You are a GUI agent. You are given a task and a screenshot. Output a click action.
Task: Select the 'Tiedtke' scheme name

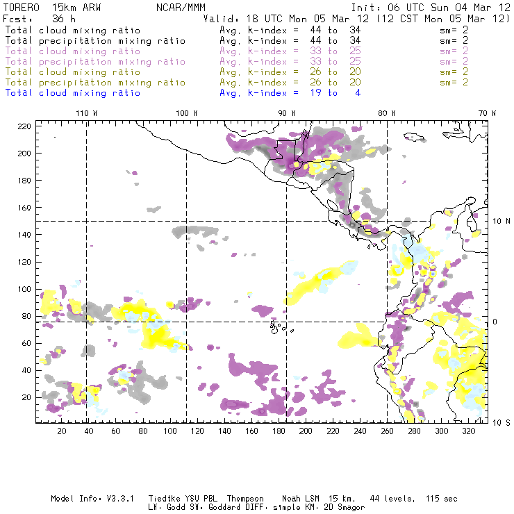click(165, 499)
